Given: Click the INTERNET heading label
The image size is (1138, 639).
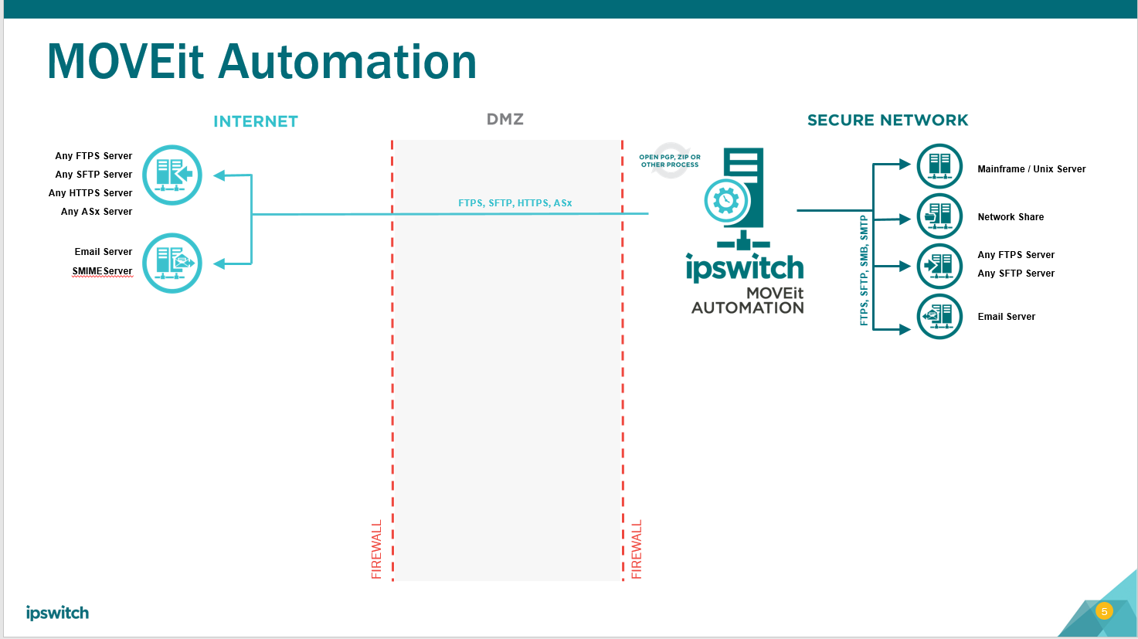Looking at the screenshot, I should pos(255,121).
